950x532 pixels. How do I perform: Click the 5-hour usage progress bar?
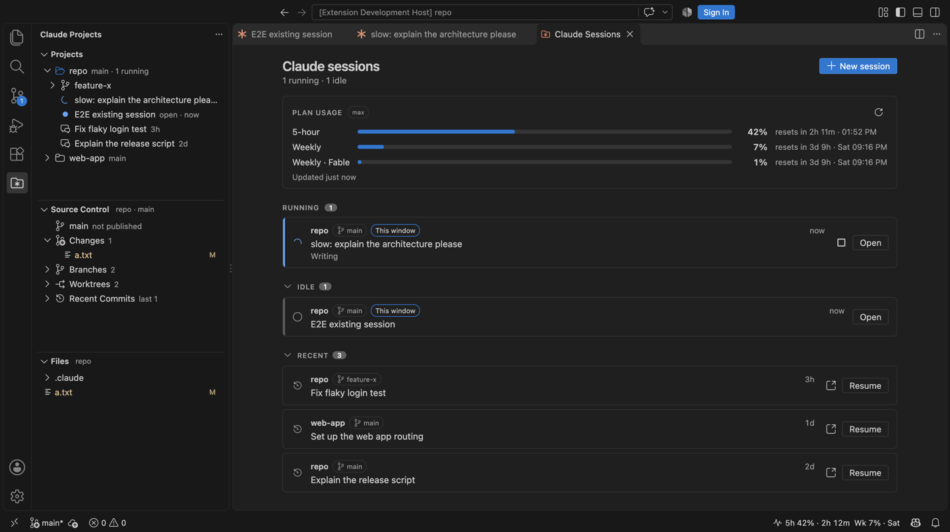(x=544, y=132)
